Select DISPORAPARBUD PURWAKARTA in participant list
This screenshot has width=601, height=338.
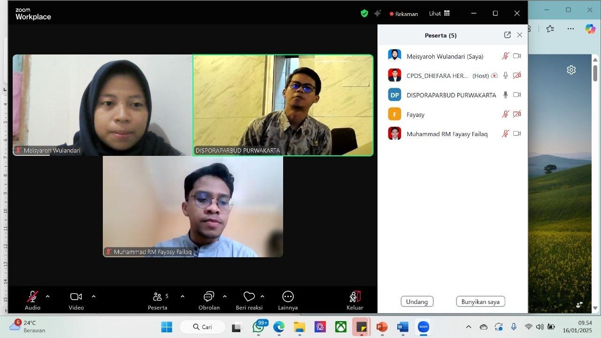point(451,95)
